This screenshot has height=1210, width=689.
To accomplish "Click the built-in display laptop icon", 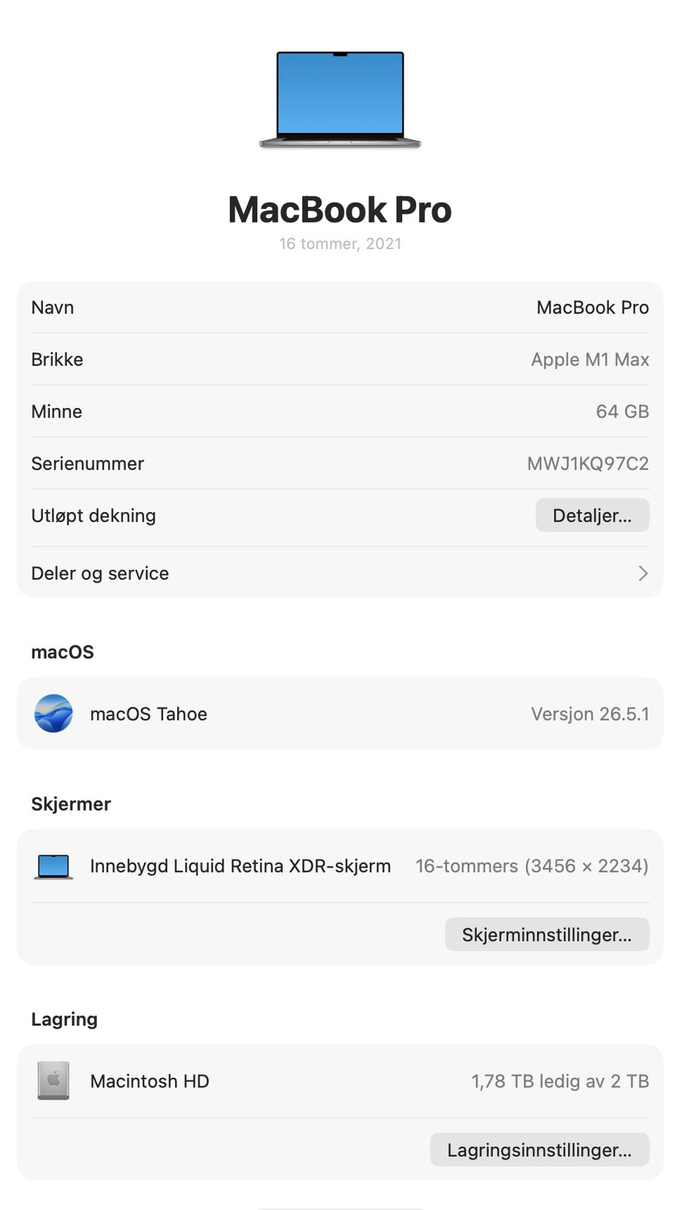I will pyautogui.click(x=54, y=866).
